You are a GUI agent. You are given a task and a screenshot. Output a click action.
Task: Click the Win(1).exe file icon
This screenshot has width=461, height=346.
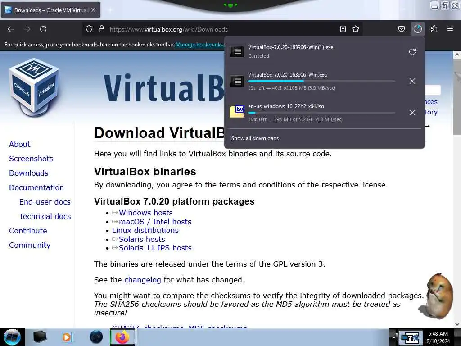pyautogui.click(x=237, y=52)
